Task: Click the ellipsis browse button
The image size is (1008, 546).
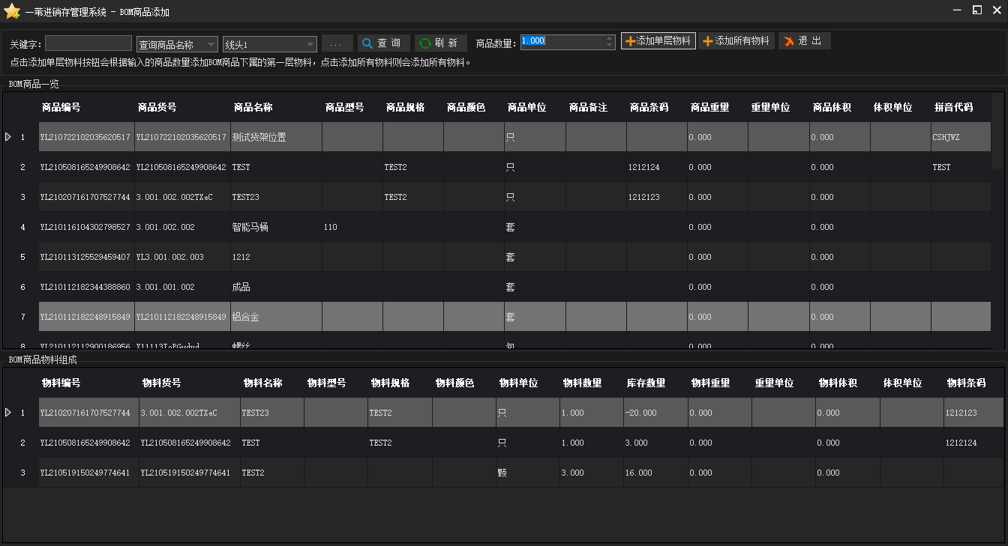Action: (337, 43)
